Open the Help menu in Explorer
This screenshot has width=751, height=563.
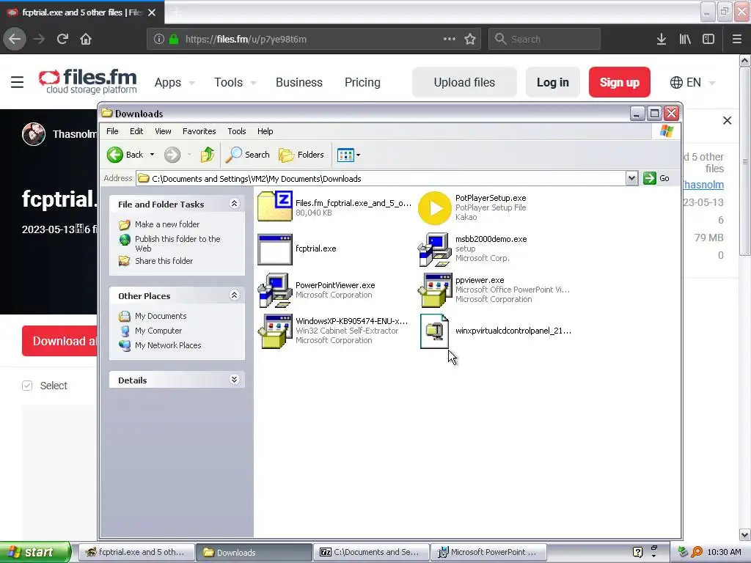265,131
